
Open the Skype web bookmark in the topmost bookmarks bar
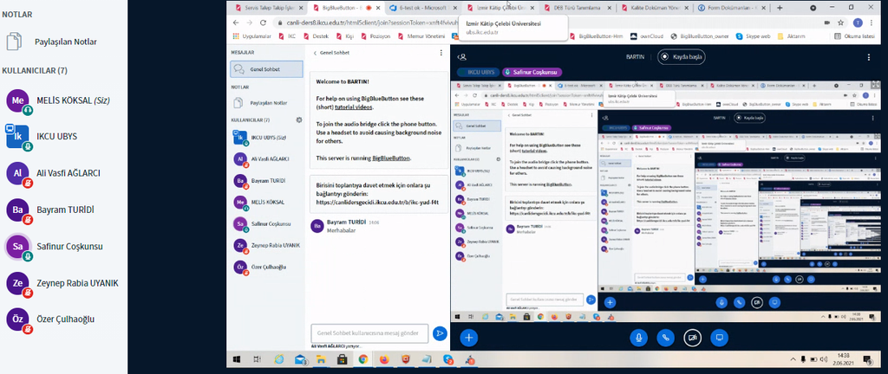pyautogui.click(x=754, y=36)
